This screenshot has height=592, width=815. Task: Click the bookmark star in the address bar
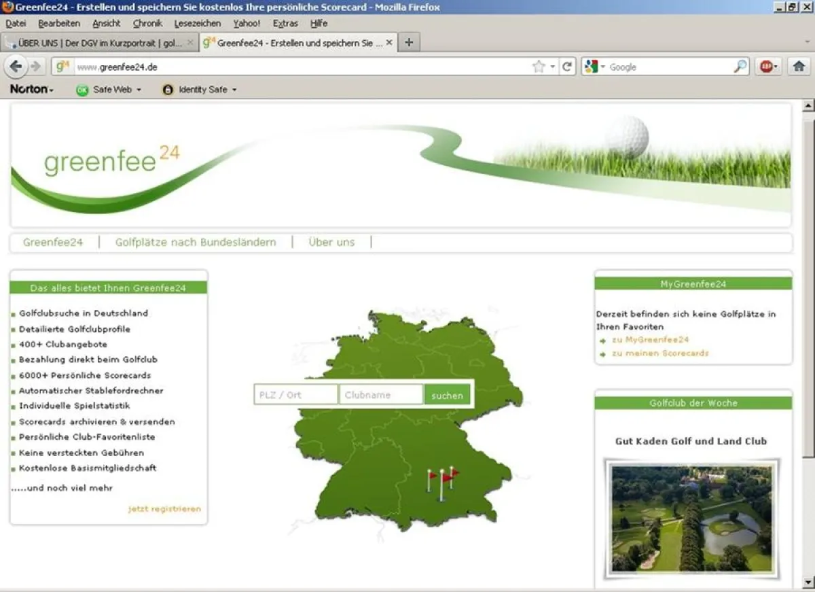pyautogui.click(x=539, y=67)
